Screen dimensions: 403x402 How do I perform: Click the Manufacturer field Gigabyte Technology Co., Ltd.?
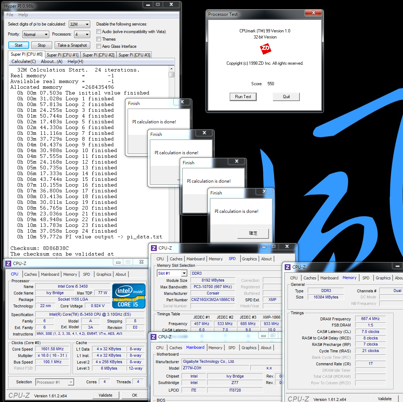pyautogui.click(x=232, y=361)
